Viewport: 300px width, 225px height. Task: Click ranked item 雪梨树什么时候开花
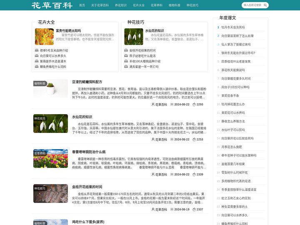(234, 172)
